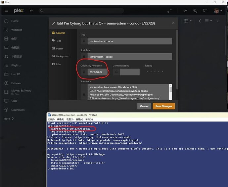The width and height of the screenshot is (228, 187).
Task: Toggle the lock on the Sort Title field
Action: pyautogui.click(x=84, y=57)
